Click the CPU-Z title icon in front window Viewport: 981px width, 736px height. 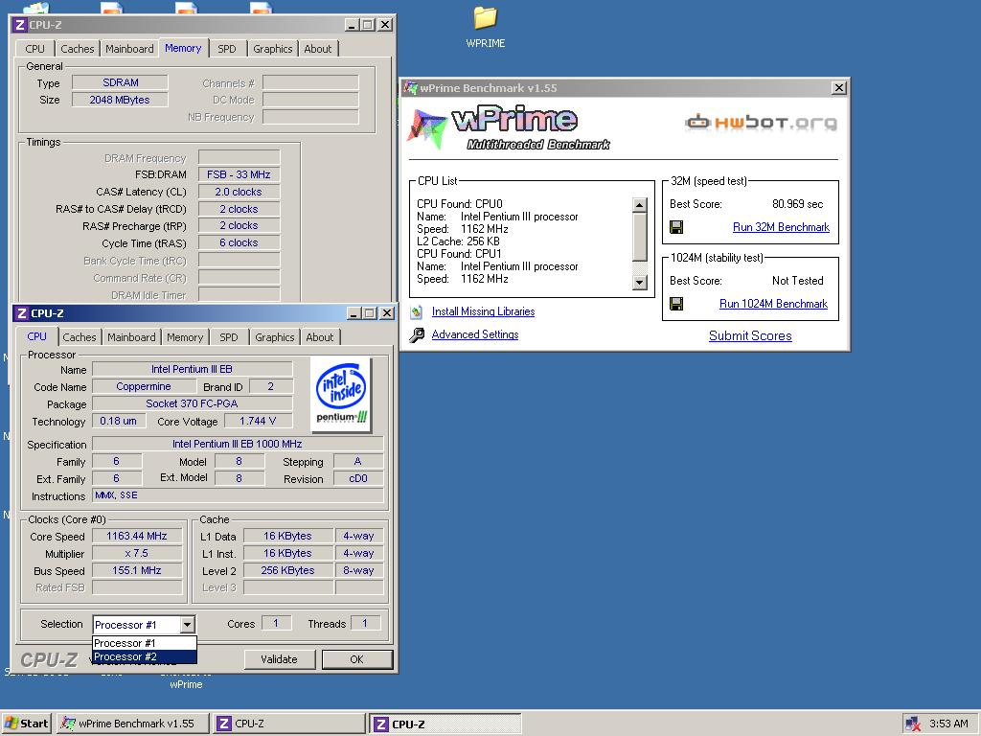[22, 313]
